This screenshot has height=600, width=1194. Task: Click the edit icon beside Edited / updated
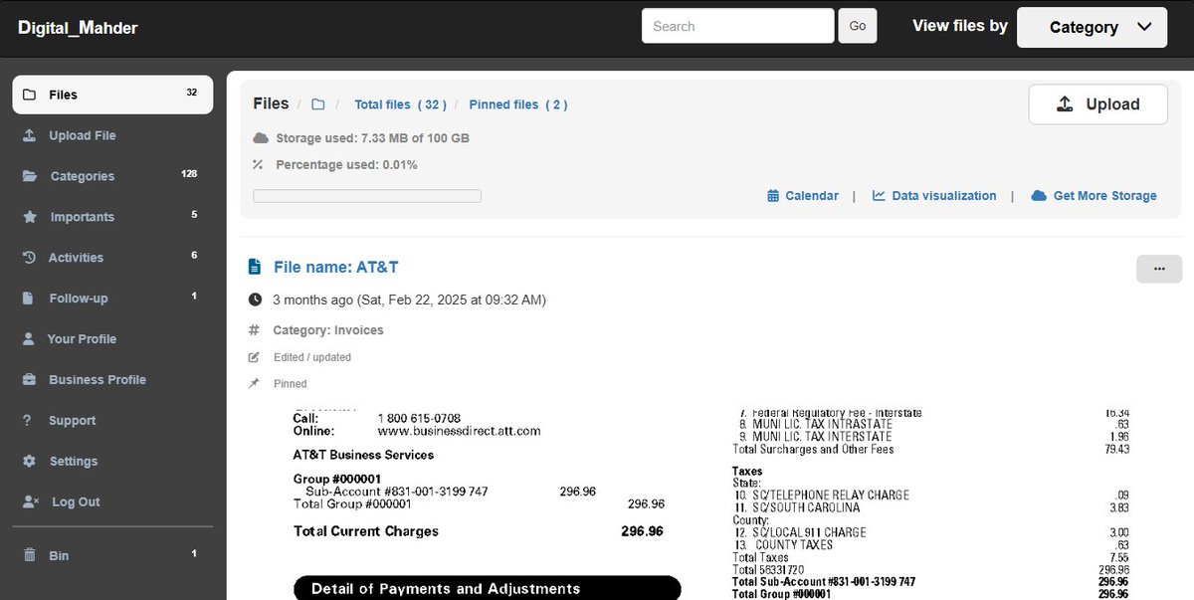coord(254,357)
